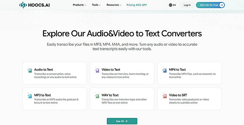Click the 'Explore Our Audio&Video to Text Converters' heading

122,34
